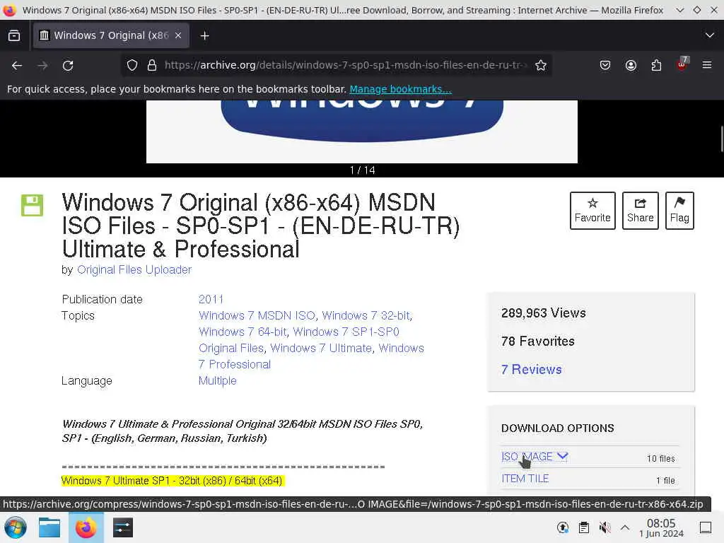Download ITEM TILE file
The width and height of the screenshot is (724, 543).
point(525,479)
